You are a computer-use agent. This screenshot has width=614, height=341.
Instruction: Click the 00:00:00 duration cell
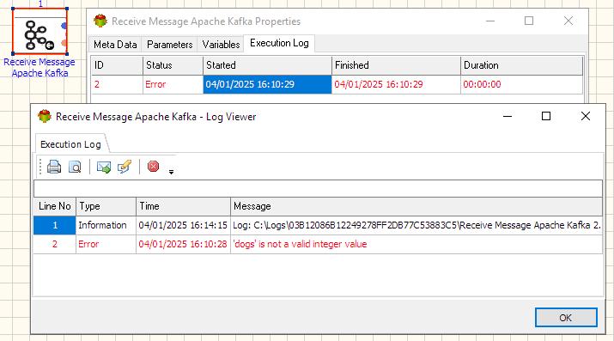pyautogui.click(x=521, y=84)
